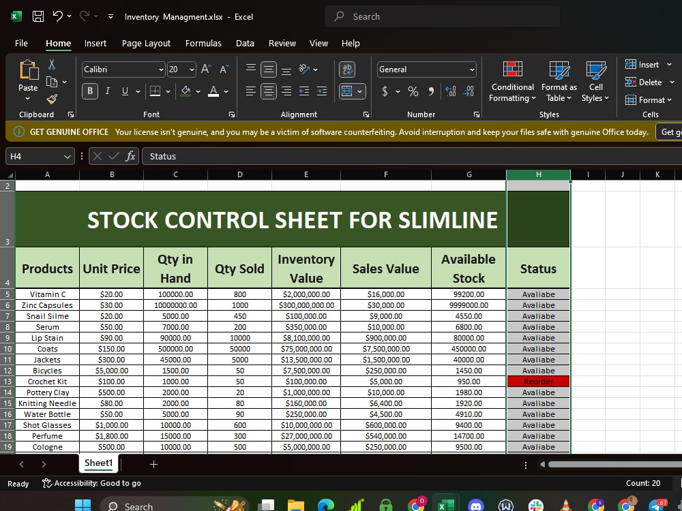
Task: Click the Paste clipboard icon
Action: point(29,69)
